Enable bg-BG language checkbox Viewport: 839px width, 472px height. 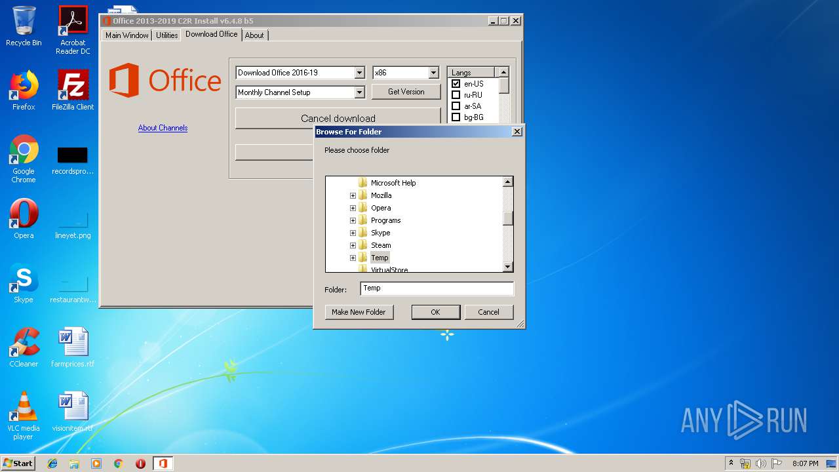pos(456,117)
